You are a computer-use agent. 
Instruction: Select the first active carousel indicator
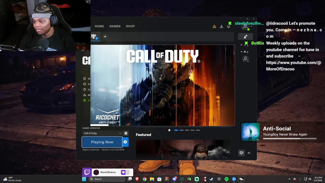point(176,130)
